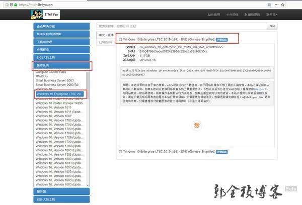This screenshot has height=205, width=302.
Task: Expand the 工具和资源 category panel
Action: click(x=61, y=42)
